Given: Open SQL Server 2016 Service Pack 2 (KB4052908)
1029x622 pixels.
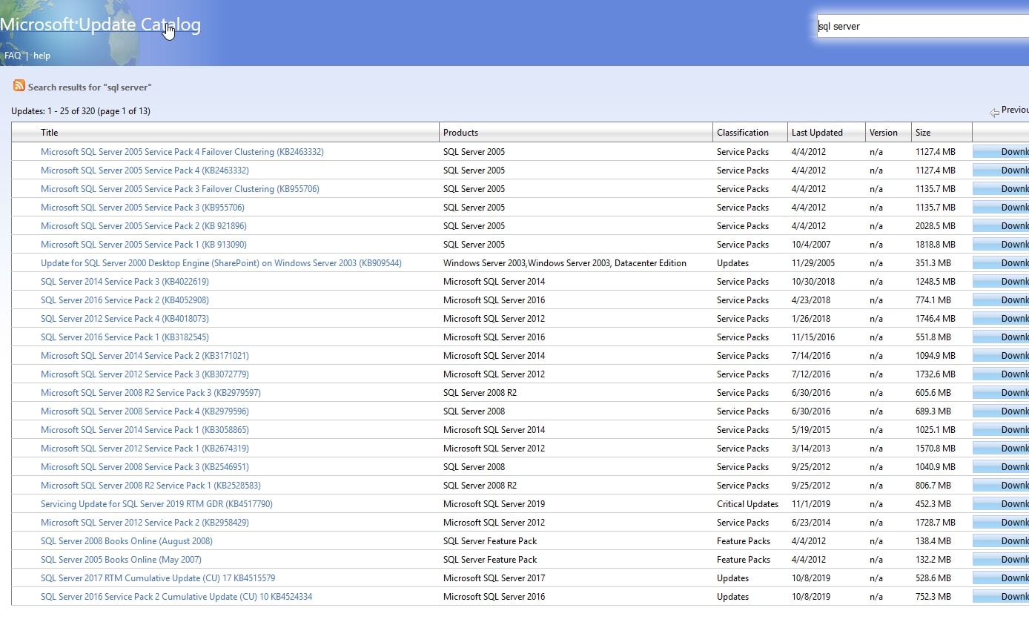Looking at the screenshot, I should [x=125, y=300].
